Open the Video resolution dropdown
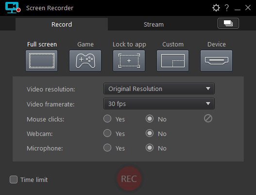 [159, 89]
